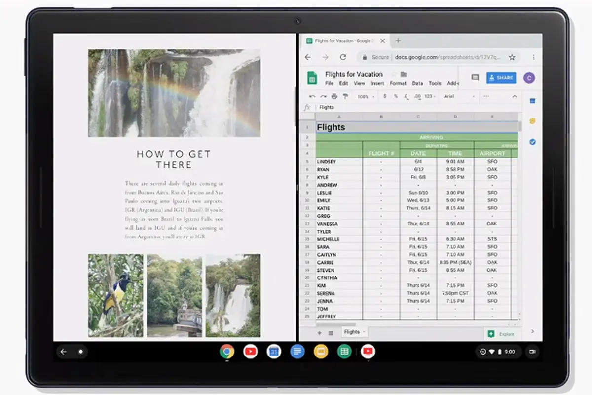Open Google Calendar from the shelf
This screenshot has width=592, height=395.
pyautogui.click(x=274, y=352)
